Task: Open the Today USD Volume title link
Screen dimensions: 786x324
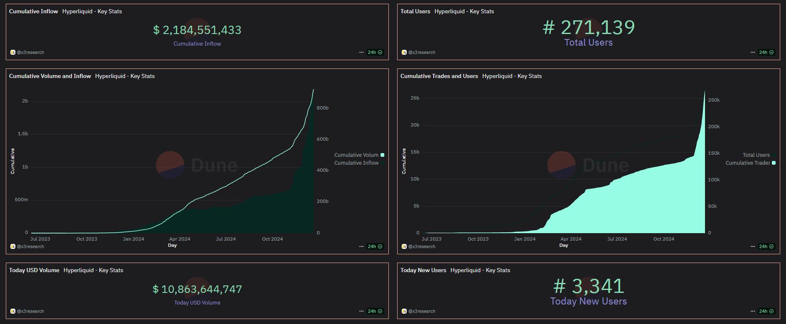Action: pyautogui.click(x=34, y=270)
